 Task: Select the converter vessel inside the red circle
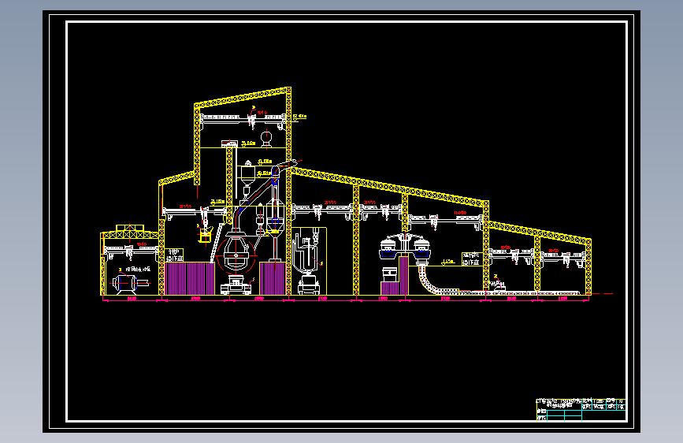[236, 255]
